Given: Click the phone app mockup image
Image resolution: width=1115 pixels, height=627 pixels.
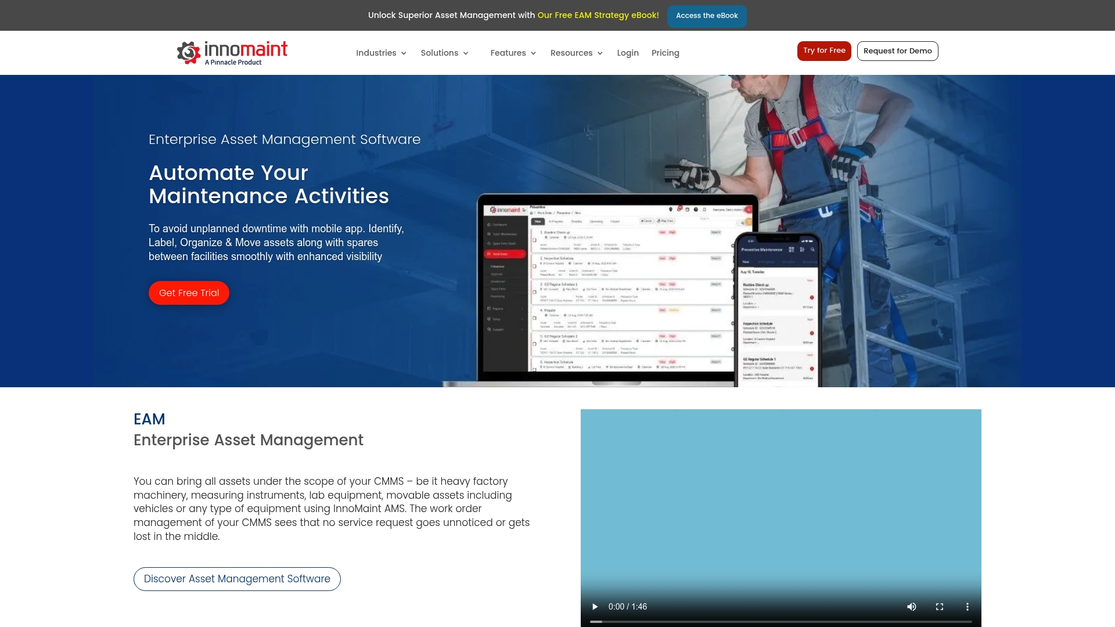Looking at the screenshot, I should [778, 311].
